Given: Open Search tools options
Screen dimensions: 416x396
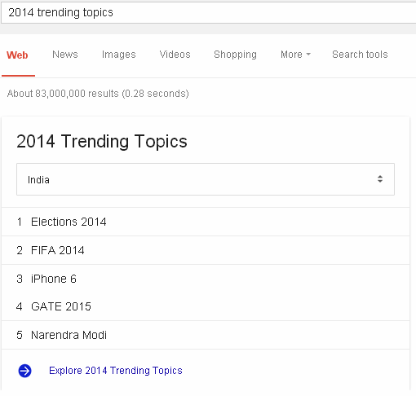Looking at the screenshot, I should pos(360,55).
